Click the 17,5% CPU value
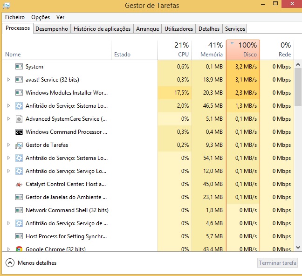 (x=181, y=93)
